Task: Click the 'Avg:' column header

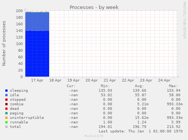Action: pyautogui.click(x=139, y=86)
